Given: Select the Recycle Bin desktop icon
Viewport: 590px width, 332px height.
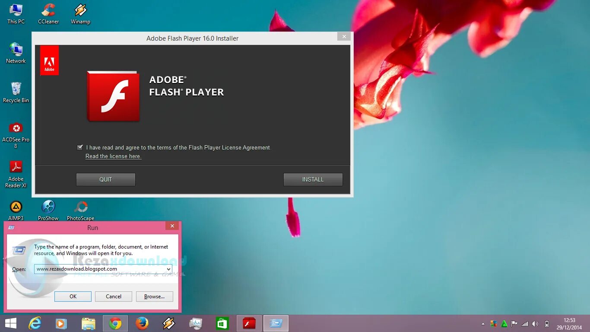Looking at the screenshot, I should coord(16,93).
